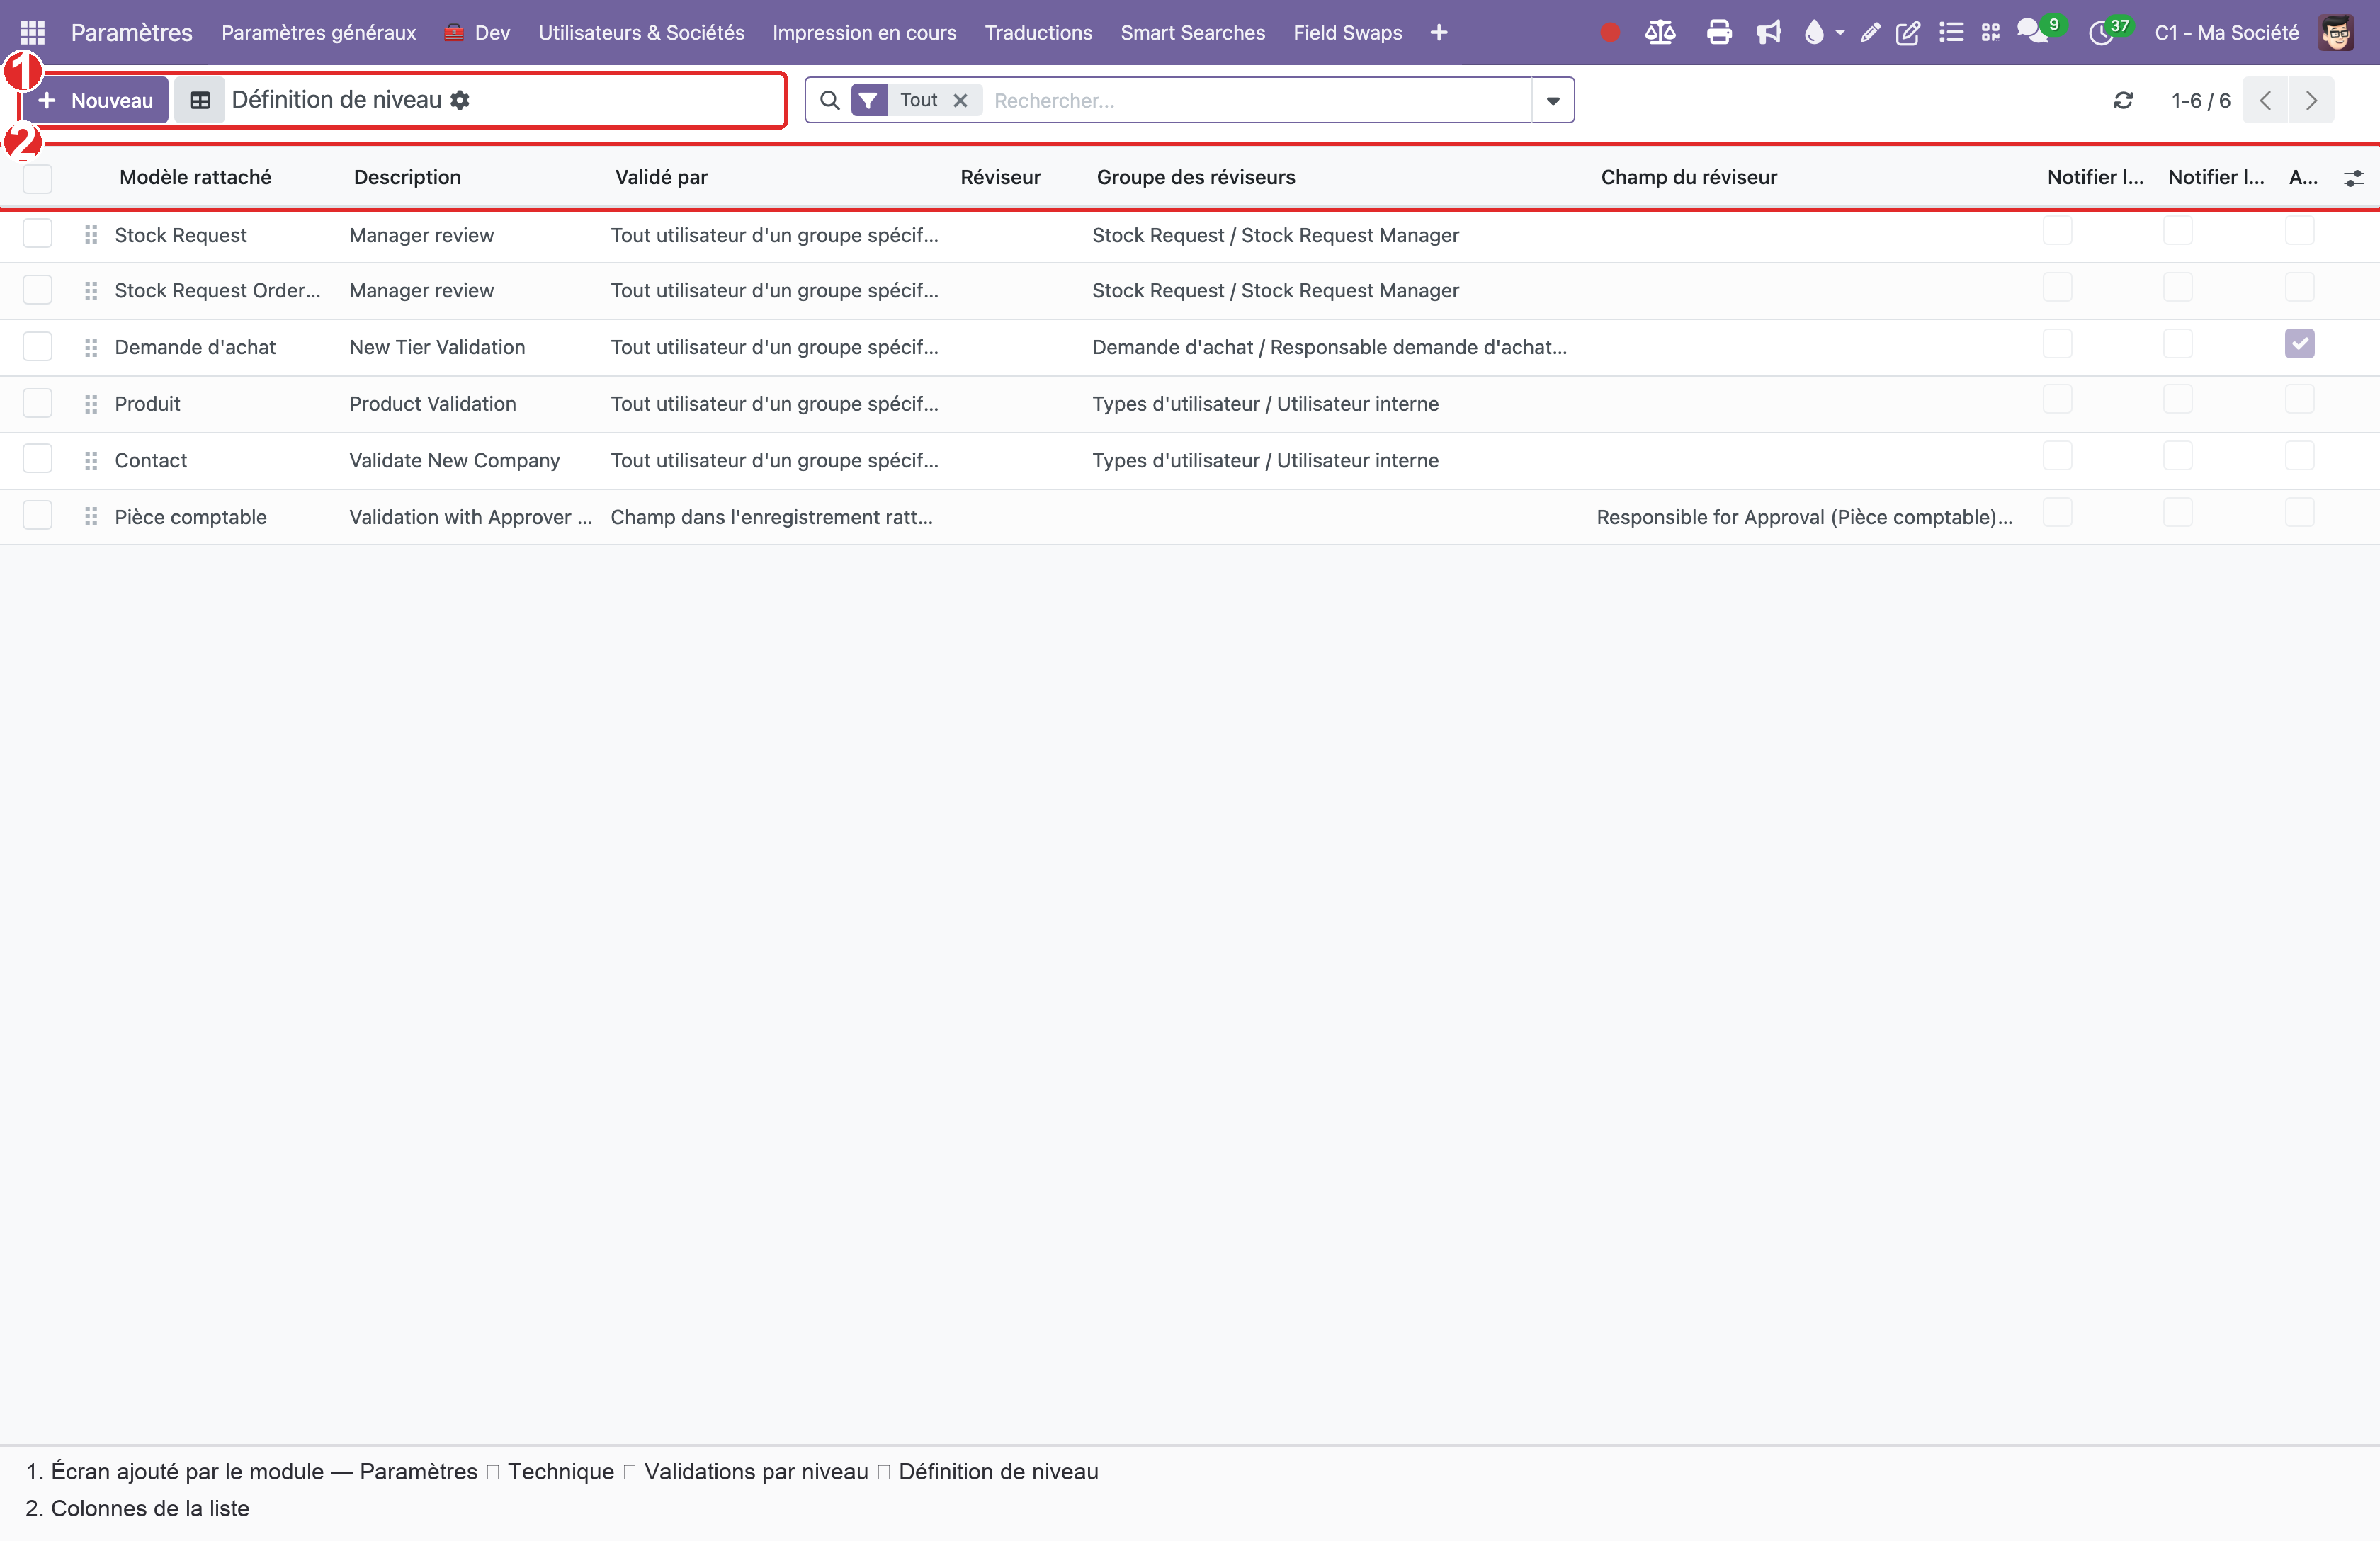Open the C1 - Ma Société company switcher

coord(2226,32)
